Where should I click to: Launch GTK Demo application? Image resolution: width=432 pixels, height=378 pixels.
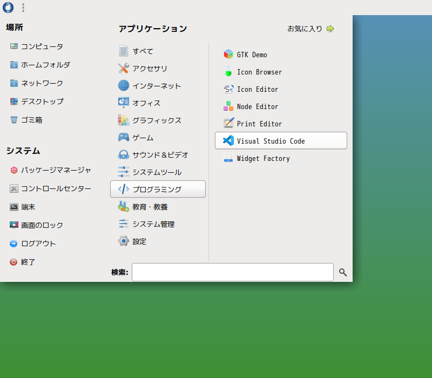pyautogui.click(x=281, y=55)
